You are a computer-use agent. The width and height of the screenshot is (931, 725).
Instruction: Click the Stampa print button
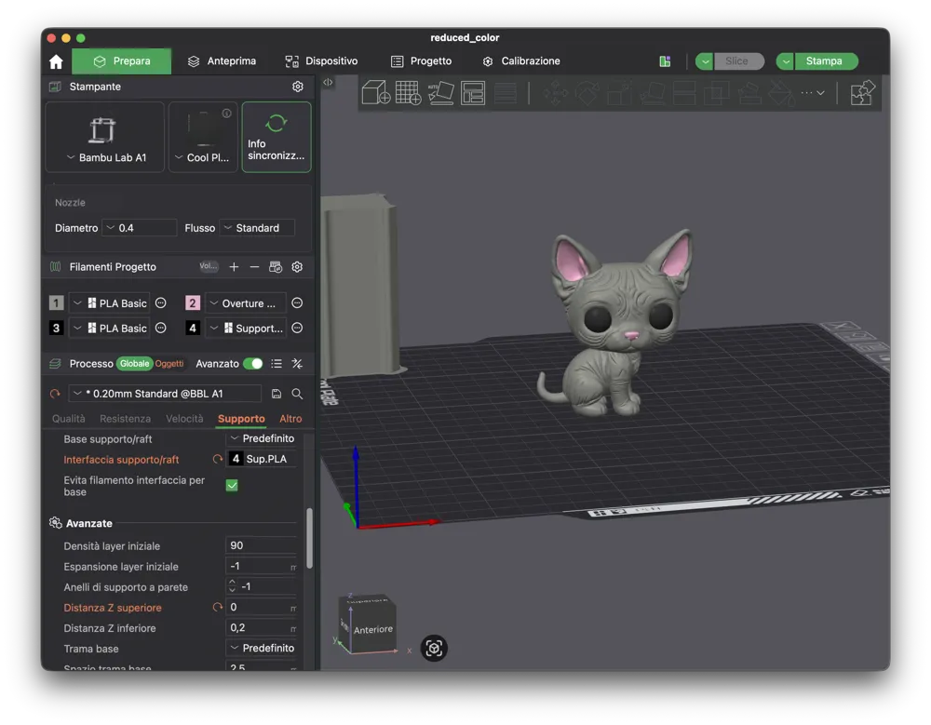click(824, 61)
